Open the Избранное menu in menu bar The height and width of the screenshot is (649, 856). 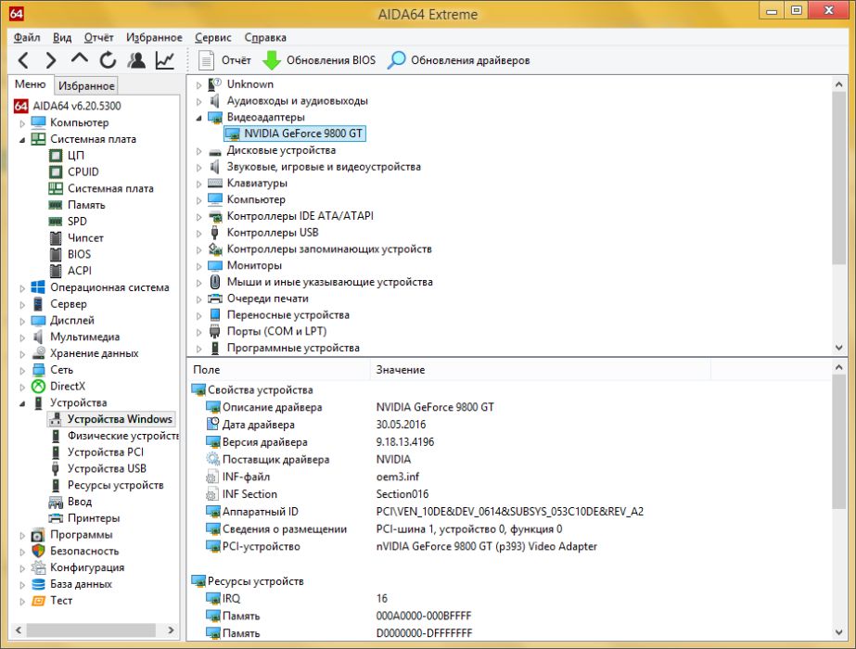[155, 37]
